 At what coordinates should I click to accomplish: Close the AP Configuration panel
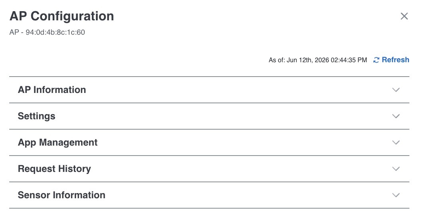404,16
